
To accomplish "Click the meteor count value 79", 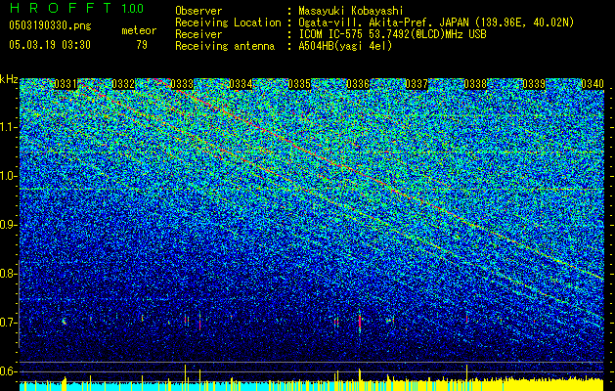I will (x=142, y=45).
